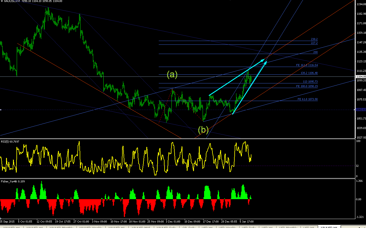Switch to the OIL,Daily chart tab

[189, 227]
